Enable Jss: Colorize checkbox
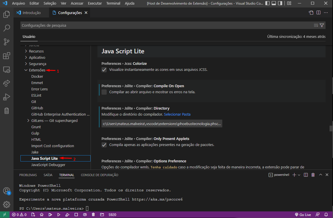 [104, 69]
